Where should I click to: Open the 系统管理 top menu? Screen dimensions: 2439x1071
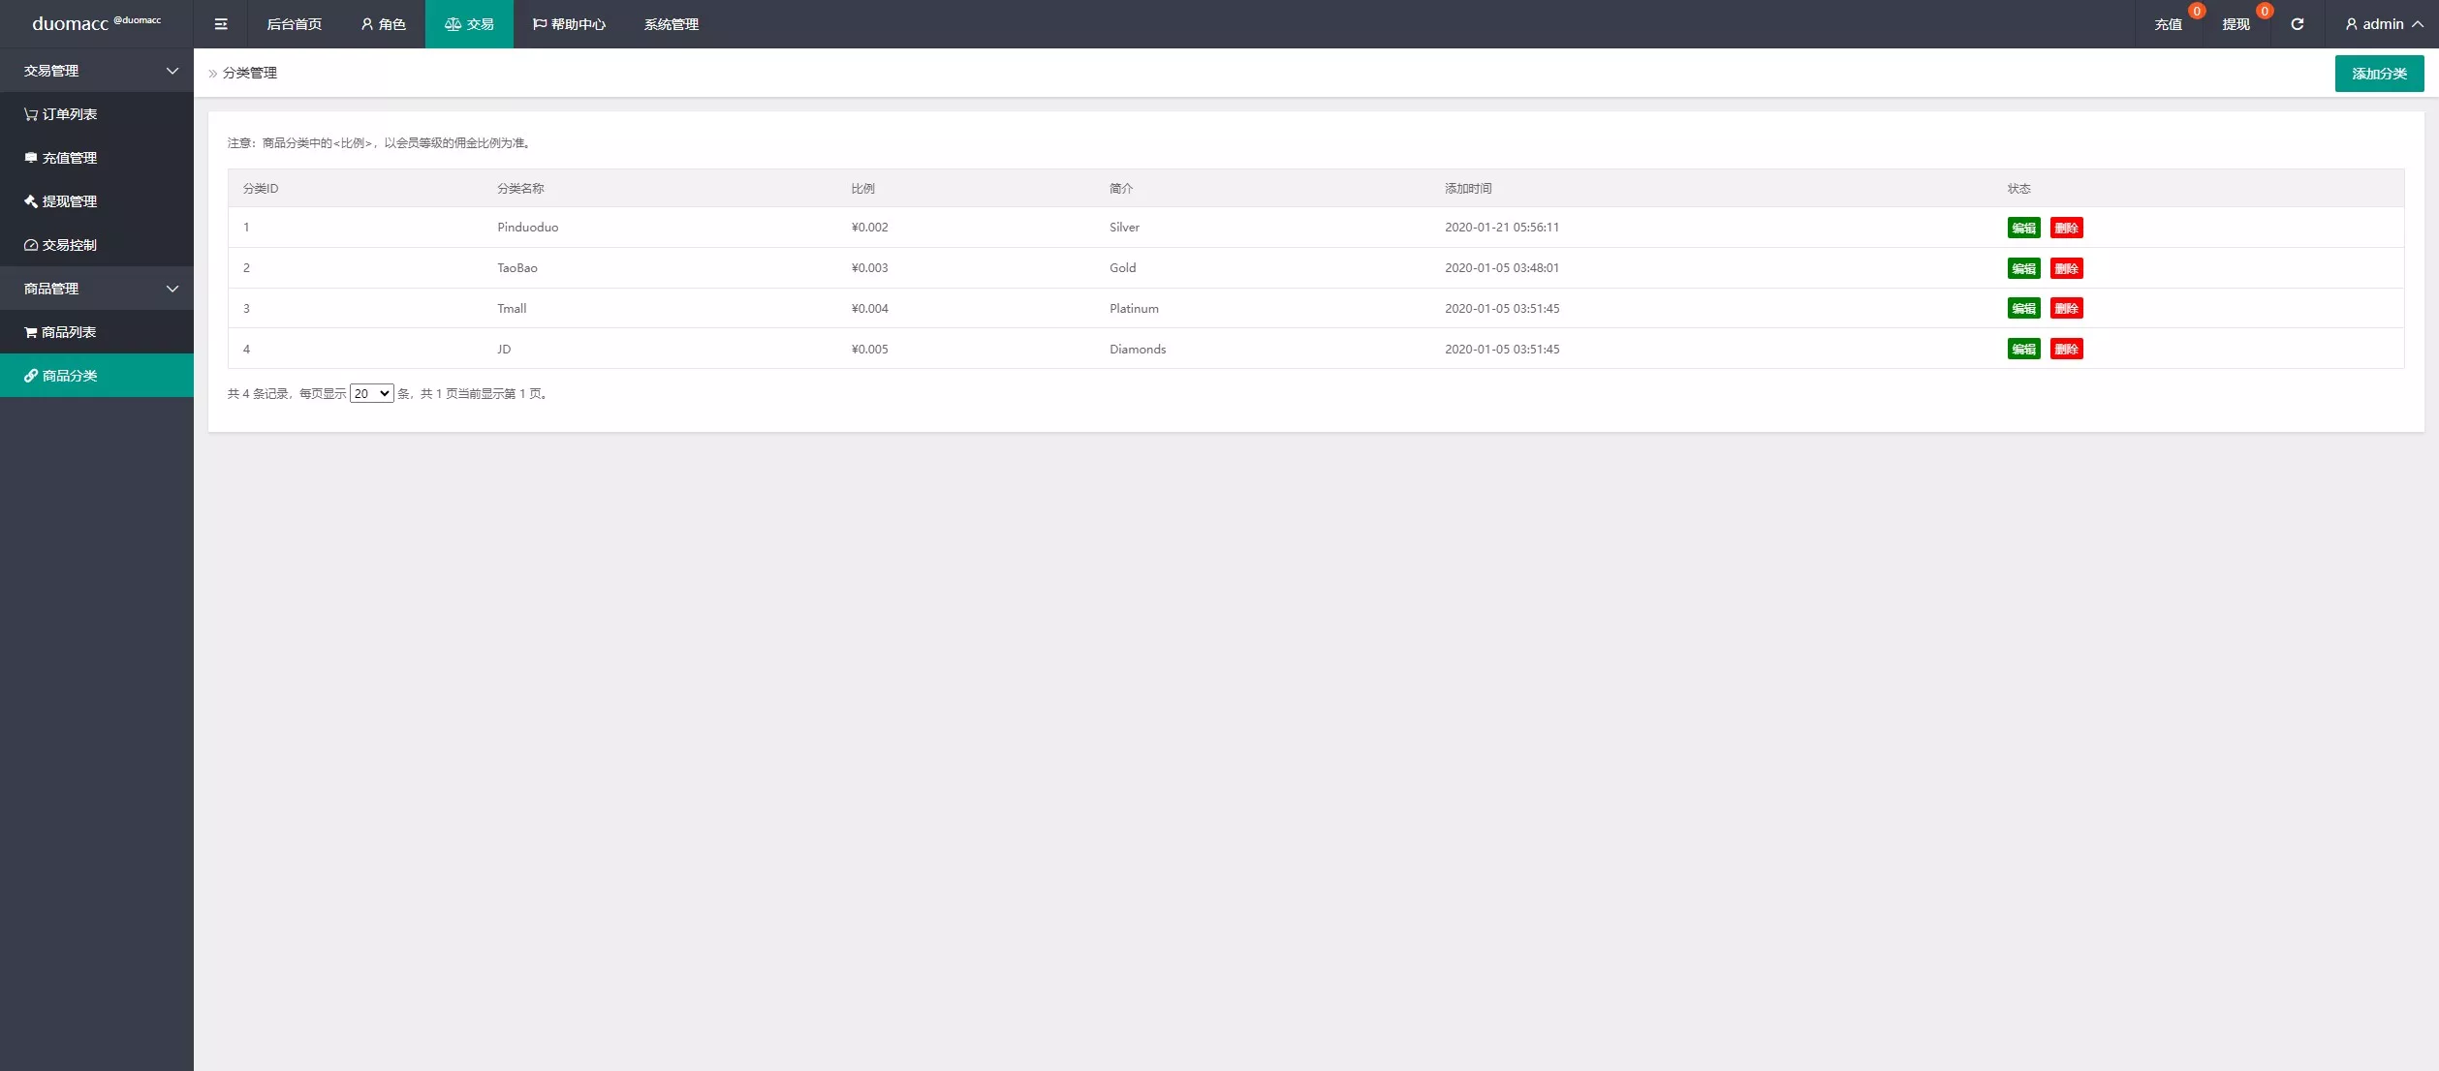671,24
